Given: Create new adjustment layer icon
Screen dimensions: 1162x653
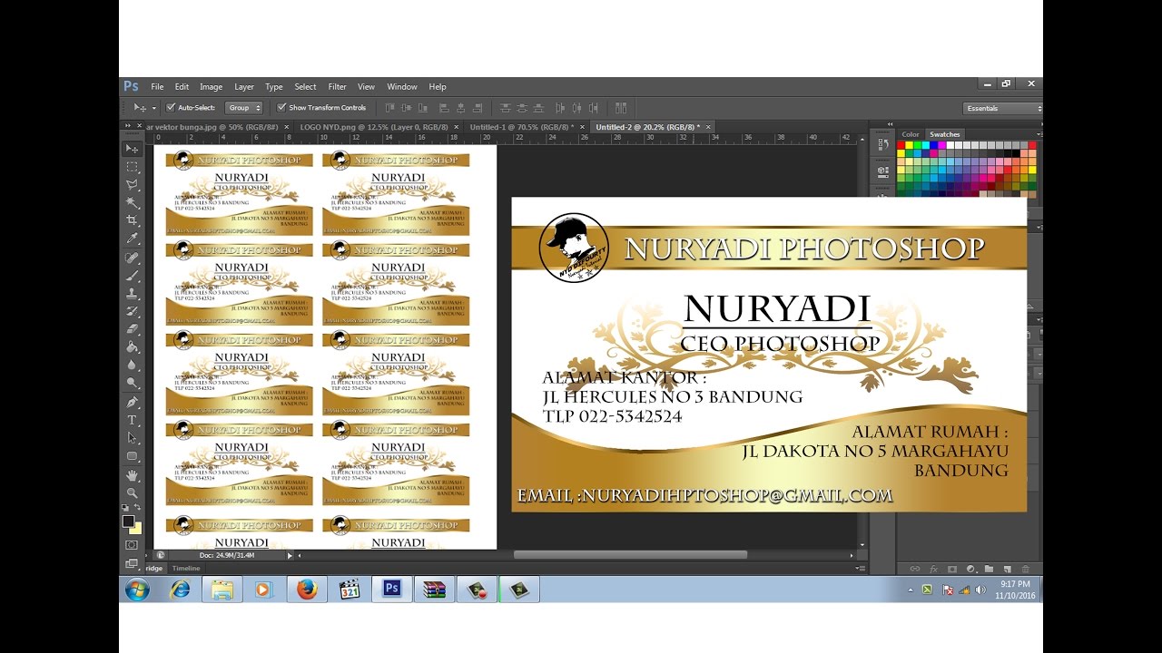Looking at the screenshot, I should [x=970, y=569].
